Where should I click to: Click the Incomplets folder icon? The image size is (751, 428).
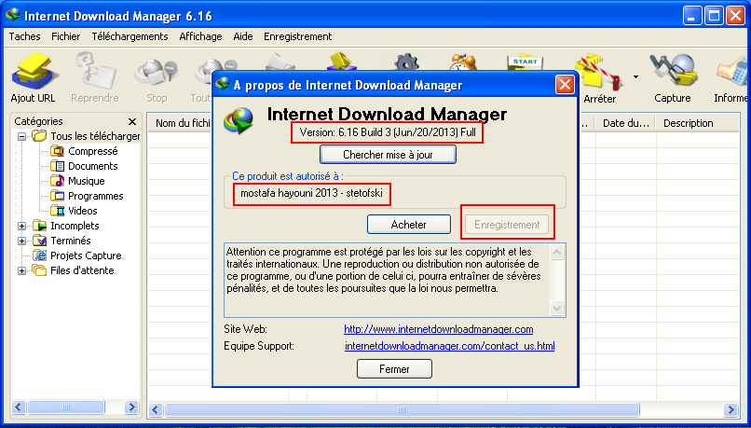point(40,226)
